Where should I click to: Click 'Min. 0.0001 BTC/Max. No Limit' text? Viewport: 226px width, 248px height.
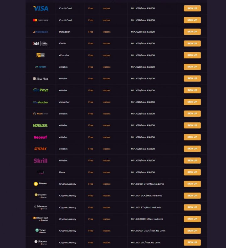click(x=147, y=184)
